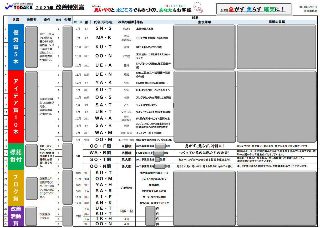Viewport: 320px width, 228px height.
Task: Select the name cell OO・F関
Action: (100, 146)
